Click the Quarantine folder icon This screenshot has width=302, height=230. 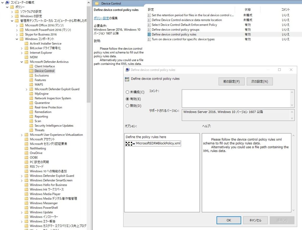(31, 103)
